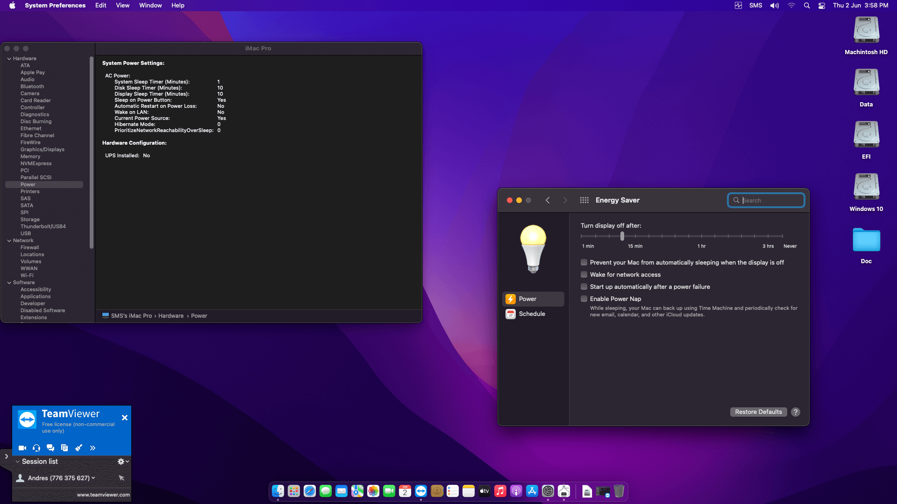The width and height of the screenshot is (897, 504).
Task: Expand the TeamViewer settings gear dropdown
Action: tap(123, 462)
